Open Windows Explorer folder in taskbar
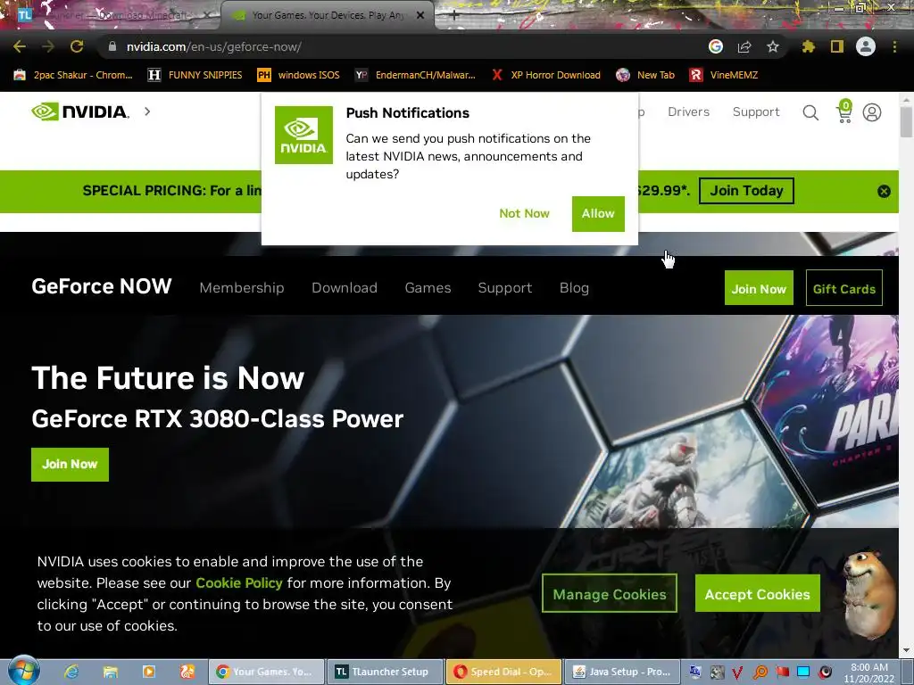 (x=110, y=672)
